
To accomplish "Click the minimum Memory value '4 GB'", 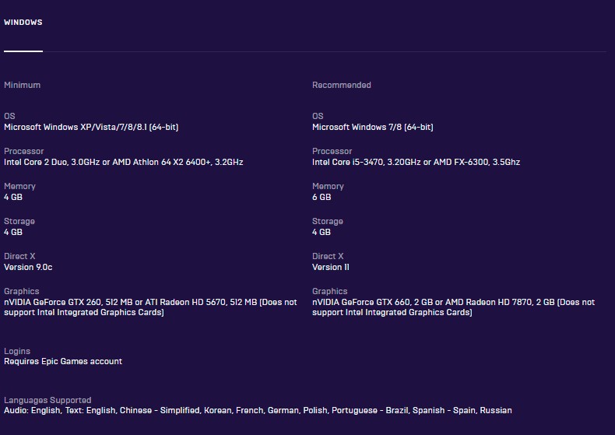I will 13,197.
